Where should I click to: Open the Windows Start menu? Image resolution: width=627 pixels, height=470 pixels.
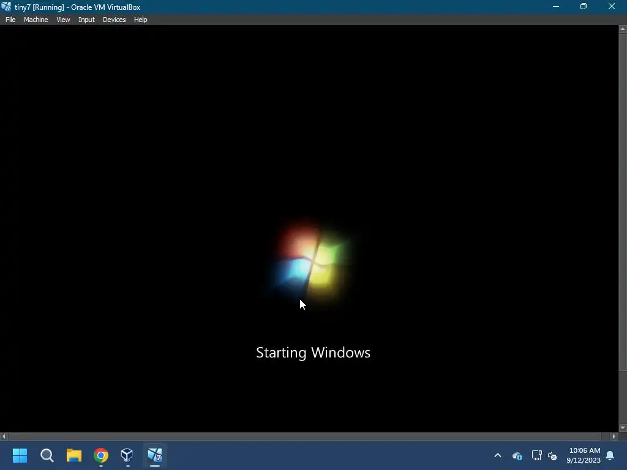pyautogui.click(x=20, y=455)
